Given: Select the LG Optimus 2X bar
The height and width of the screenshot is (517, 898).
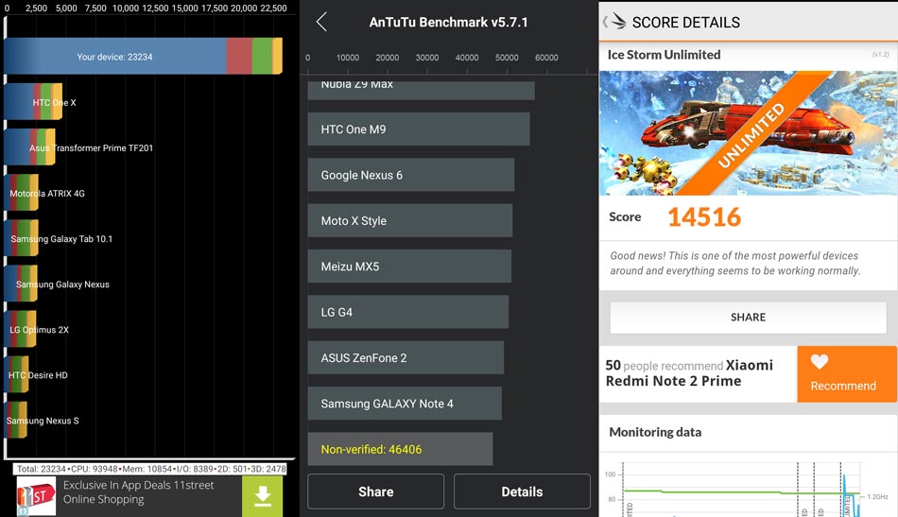Looking at the screenshot, I should point(20,329).
